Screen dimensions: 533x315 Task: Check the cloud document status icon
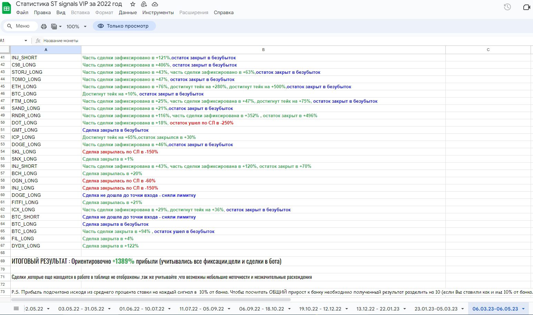click(155, 4)
